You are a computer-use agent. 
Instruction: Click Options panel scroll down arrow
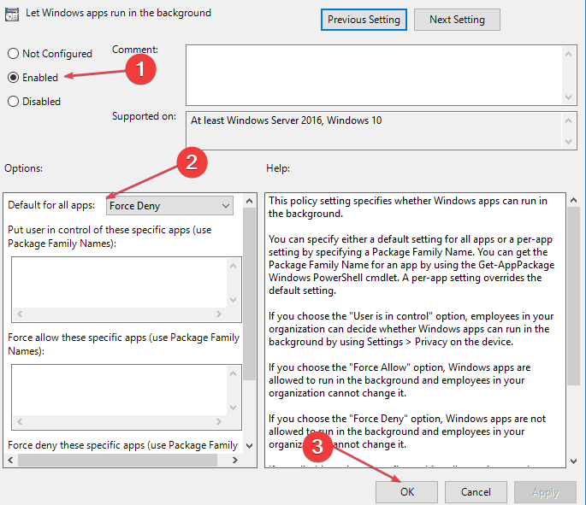pos(250,446)
